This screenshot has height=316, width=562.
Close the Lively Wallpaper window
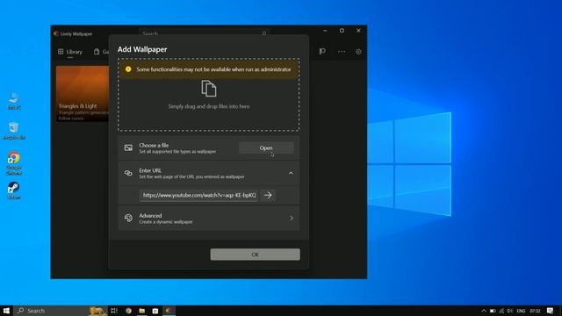pyautogui.click(x=358, y=31)
